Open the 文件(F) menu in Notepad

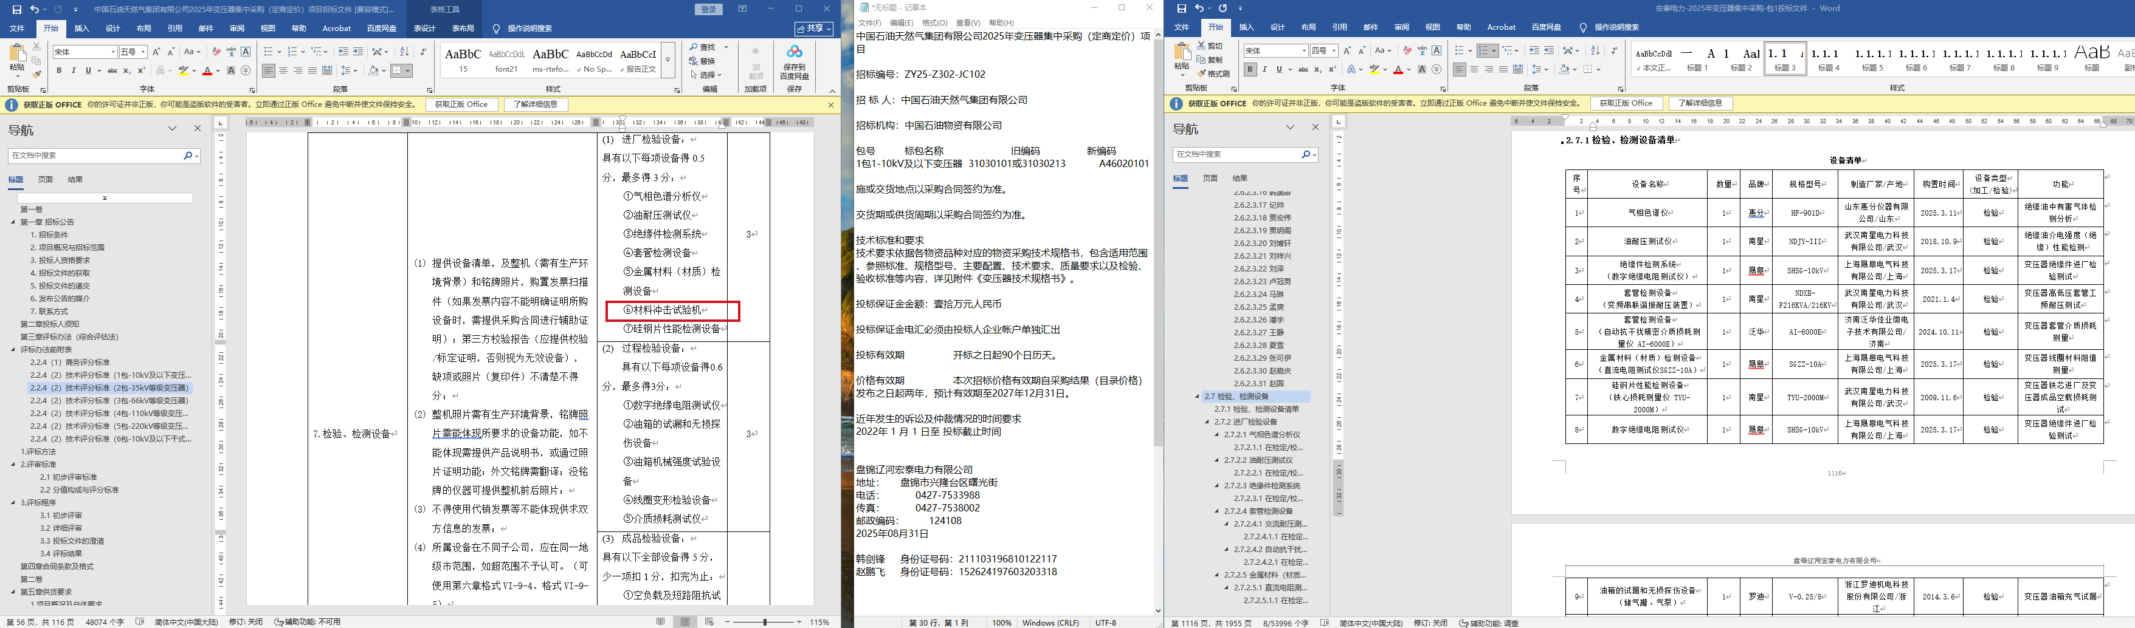coord(869,22)
